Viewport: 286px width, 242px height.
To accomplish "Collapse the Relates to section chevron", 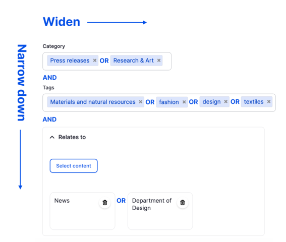I will (52, 137).
